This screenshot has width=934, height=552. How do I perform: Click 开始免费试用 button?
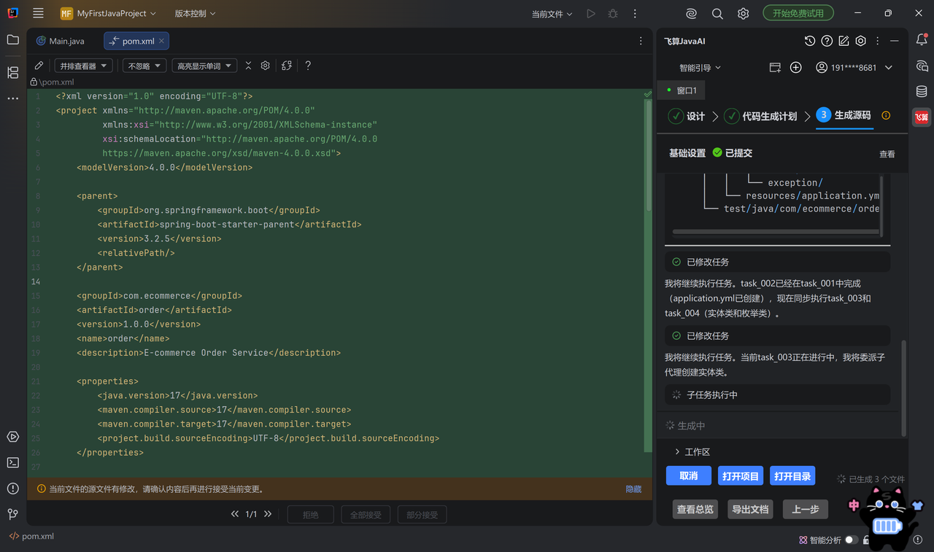tap(798, 13)
